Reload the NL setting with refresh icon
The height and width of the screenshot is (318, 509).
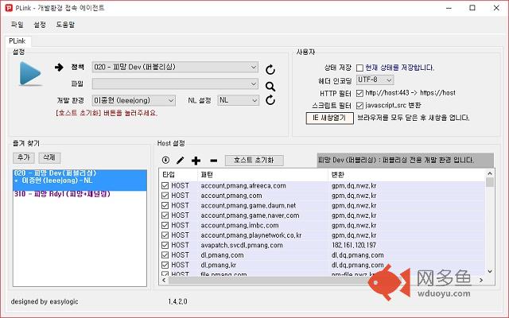pyautogui.click(x=270, y=100)
